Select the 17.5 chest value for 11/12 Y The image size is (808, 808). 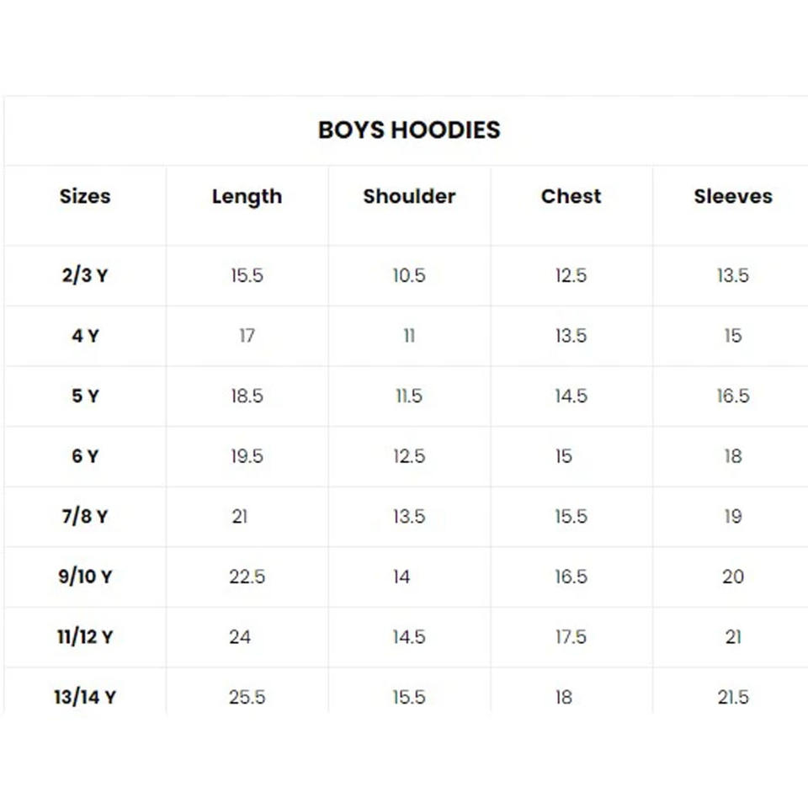click(571, 637)
